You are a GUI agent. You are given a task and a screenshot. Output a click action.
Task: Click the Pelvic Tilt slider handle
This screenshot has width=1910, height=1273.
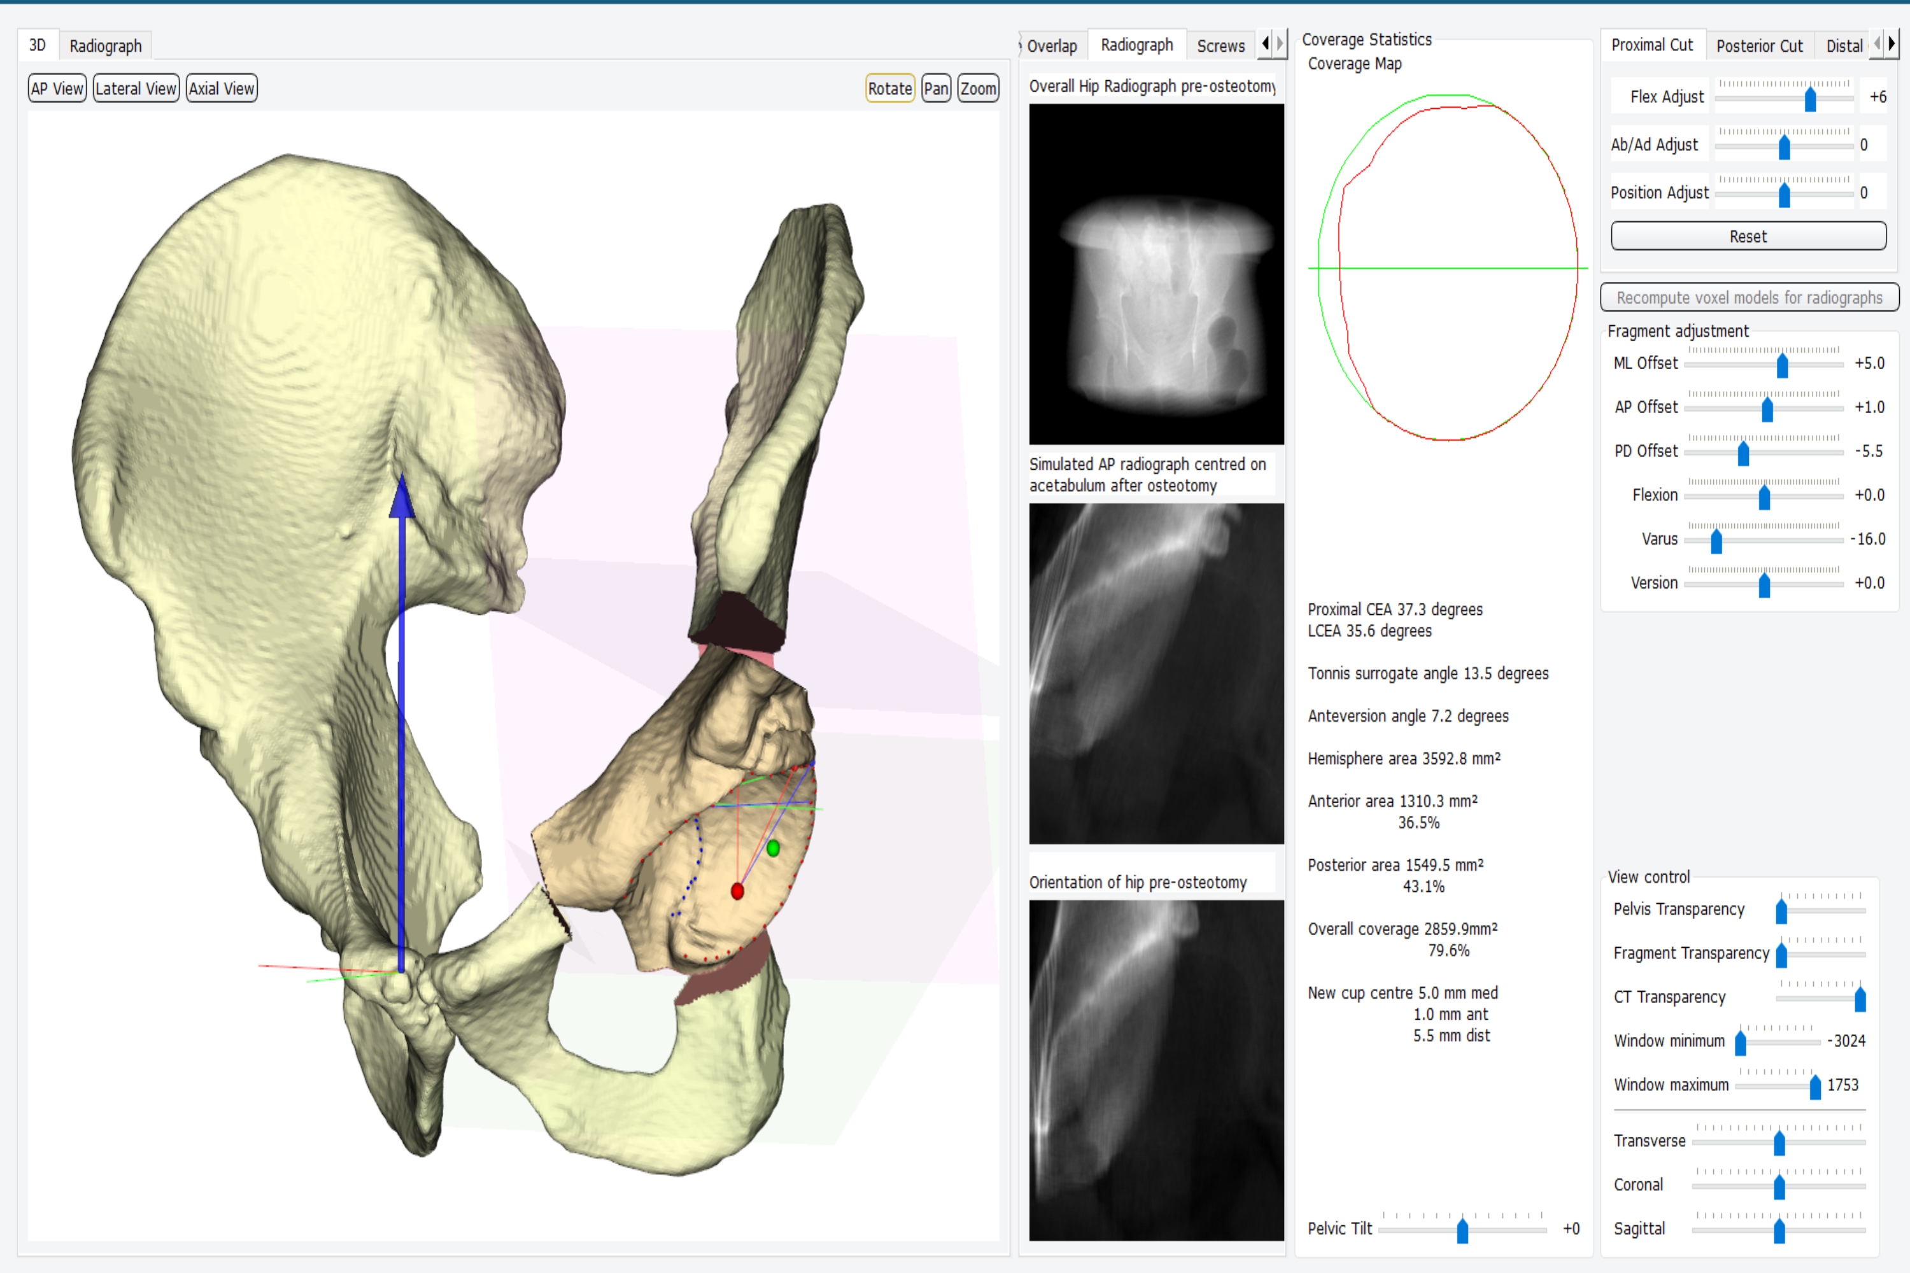(1462, 1230)
